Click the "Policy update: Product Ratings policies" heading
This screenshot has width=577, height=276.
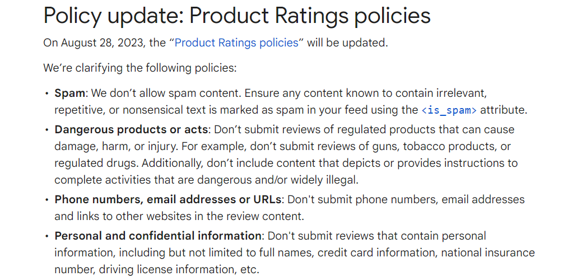(237, 16)
